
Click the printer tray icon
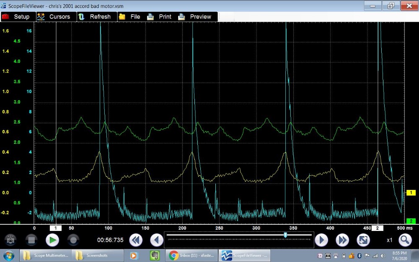(x=336, y=256)
